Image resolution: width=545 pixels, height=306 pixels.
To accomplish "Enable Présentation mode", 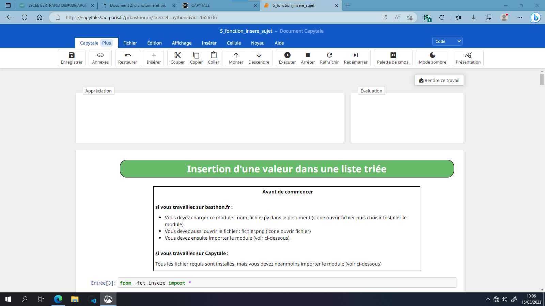I will (x=468, y=58).
